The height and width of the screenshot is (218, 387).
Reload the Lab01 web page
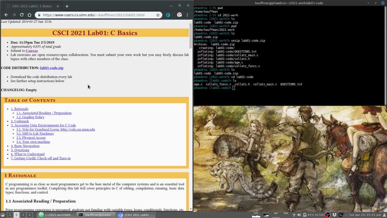tap(22, 15)
